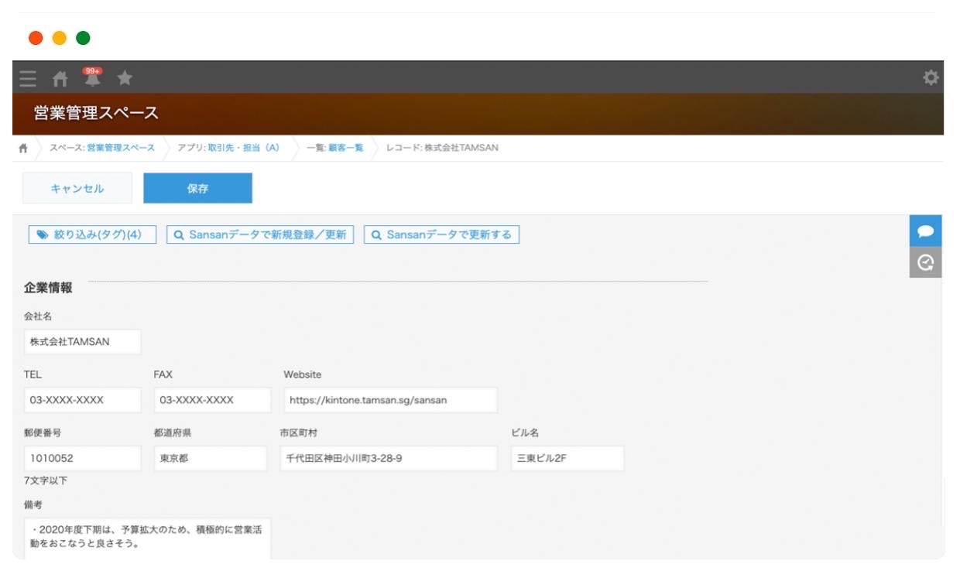
Task: Cancel editing with キャンセル button
Action: [x=77, y=188]
